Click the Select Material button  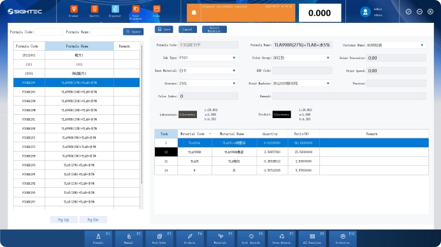click(x=214, y=29)
